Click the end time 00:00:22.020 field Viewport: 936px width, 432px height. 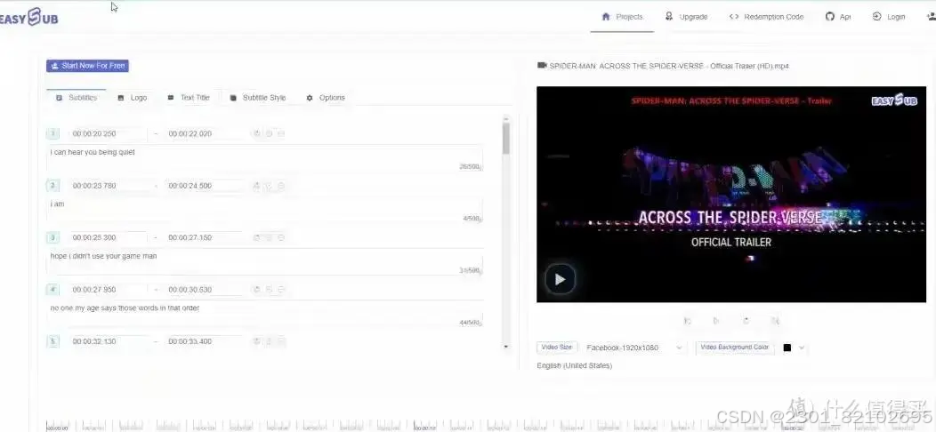pos(203,133)
